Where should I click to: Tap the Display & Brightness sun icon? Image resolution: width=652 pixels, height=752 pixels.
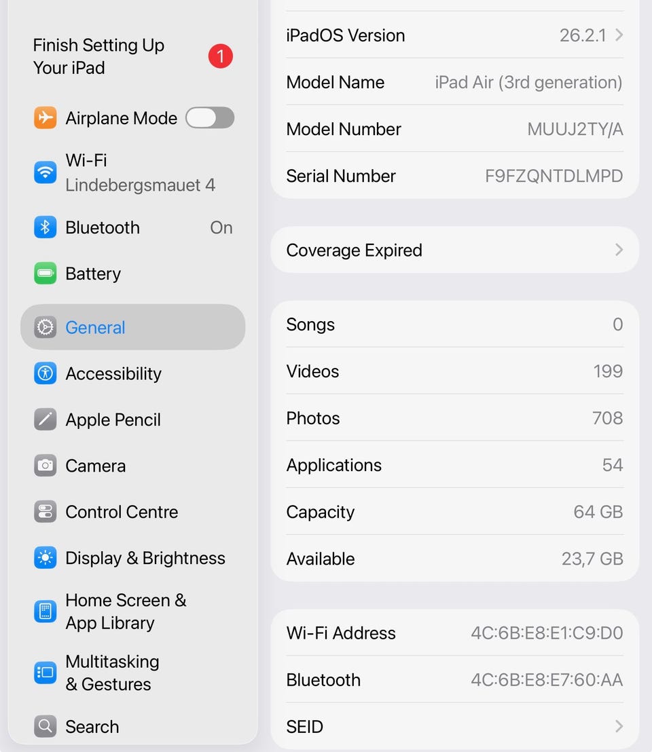[45, 557]
